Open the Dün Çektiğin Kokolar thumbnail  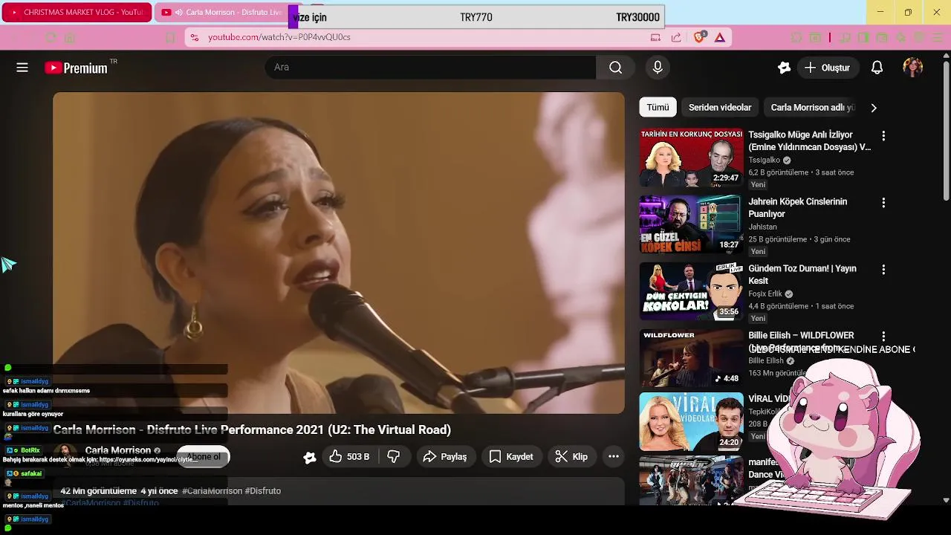pyautogui.click(x=691, y=291)
